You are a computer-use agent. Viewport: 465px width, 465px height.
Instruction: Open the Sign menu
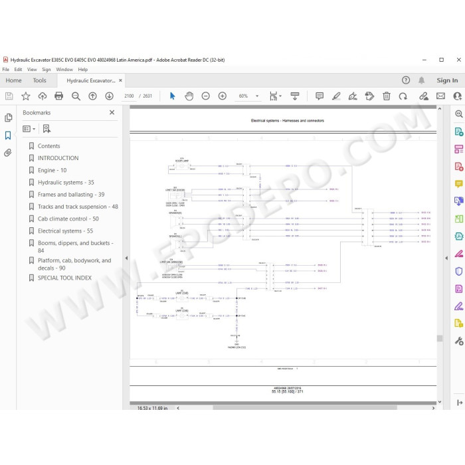(x=46, y=69)
